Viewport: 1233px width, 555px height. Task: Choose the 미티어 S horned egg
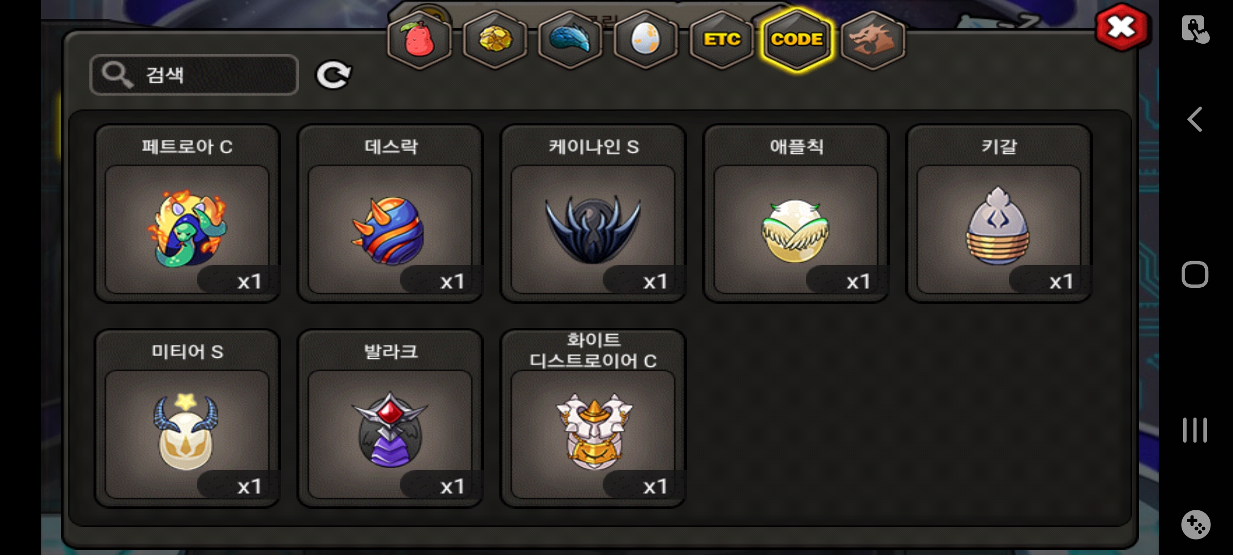188,418
